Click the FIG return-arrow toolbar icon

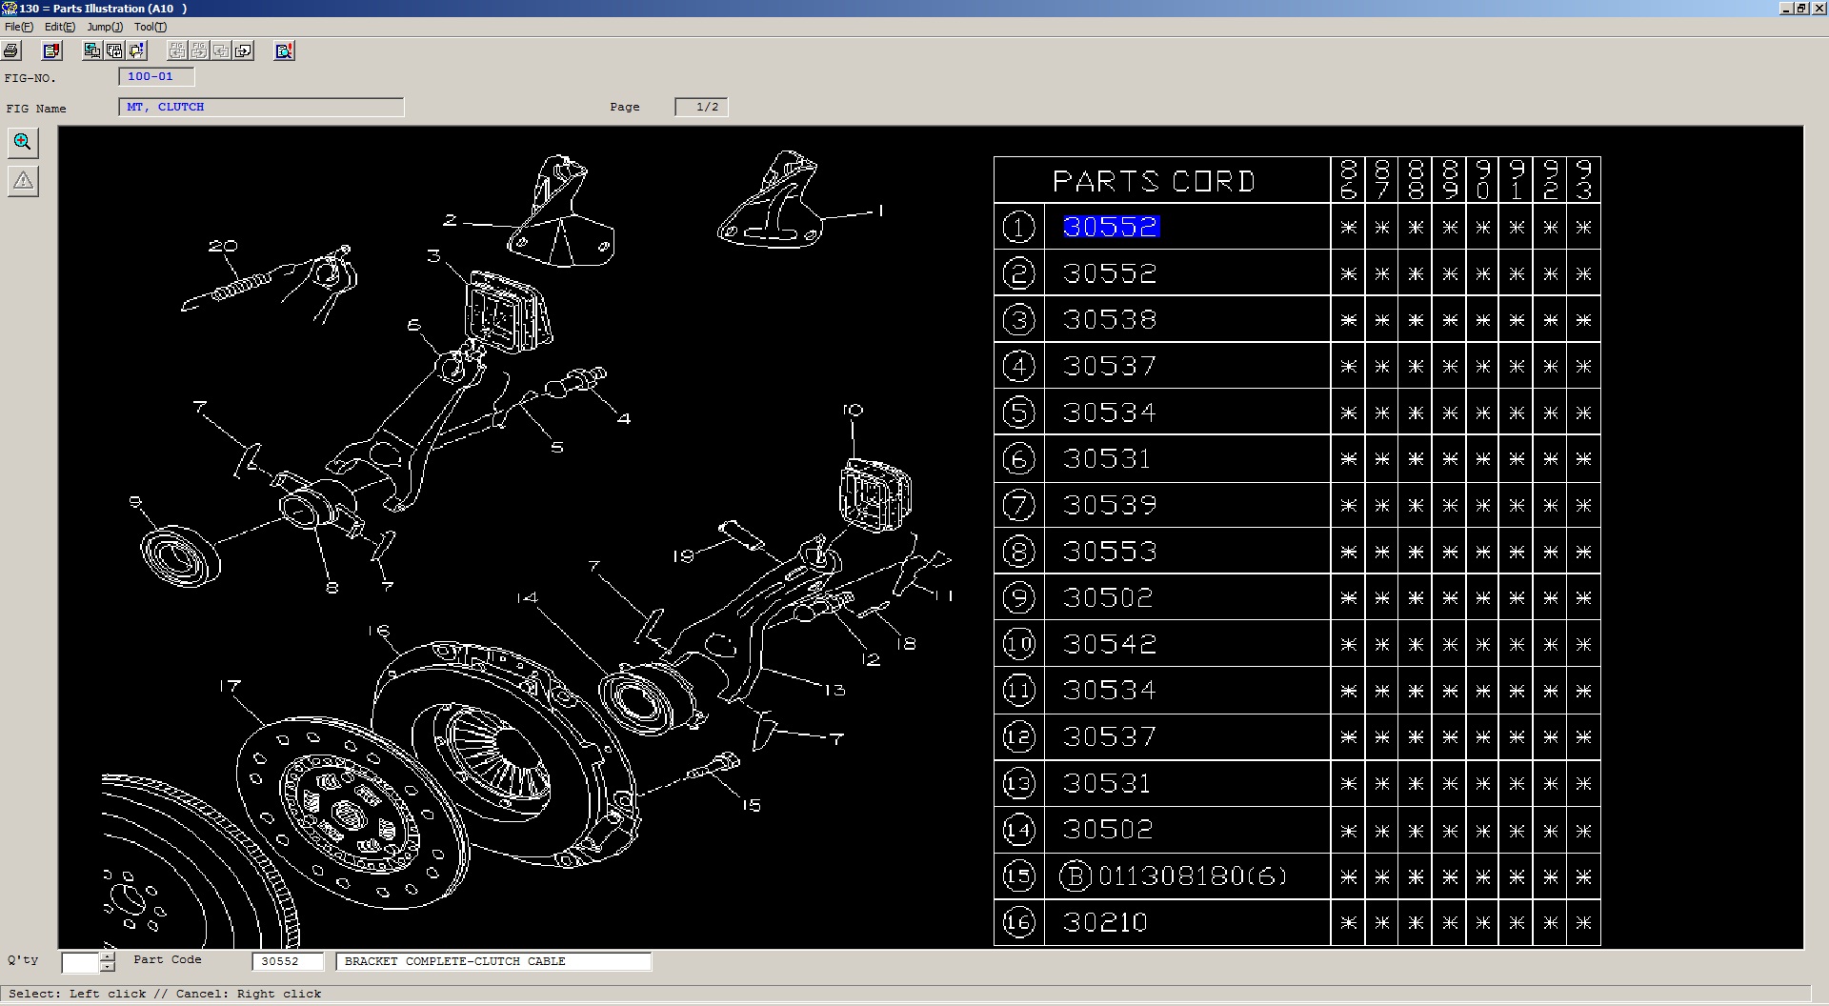(115, 51)
